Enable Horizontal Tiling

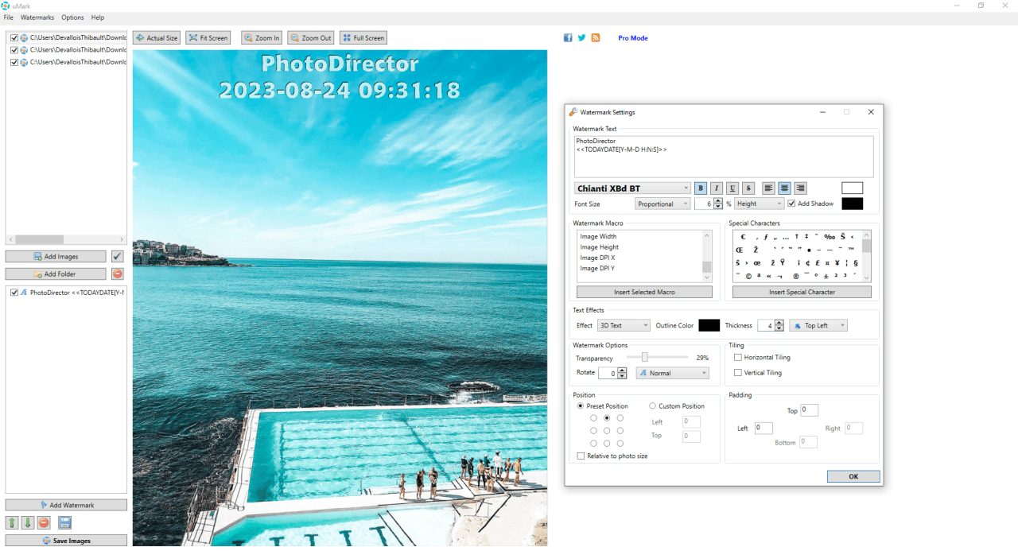tap(738, 358)
